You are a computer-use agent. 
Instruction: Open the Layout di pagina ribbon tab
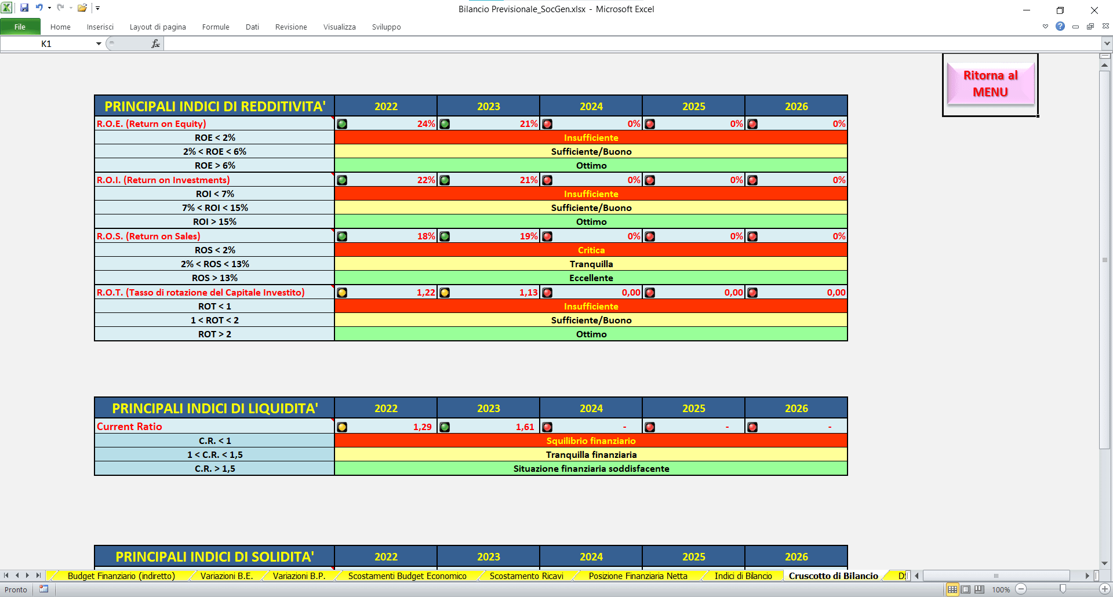pos(158,27)
